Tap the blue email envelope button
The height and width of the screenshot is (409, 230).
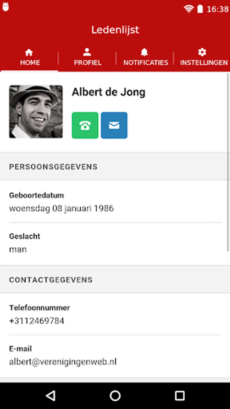coord(114,125)
